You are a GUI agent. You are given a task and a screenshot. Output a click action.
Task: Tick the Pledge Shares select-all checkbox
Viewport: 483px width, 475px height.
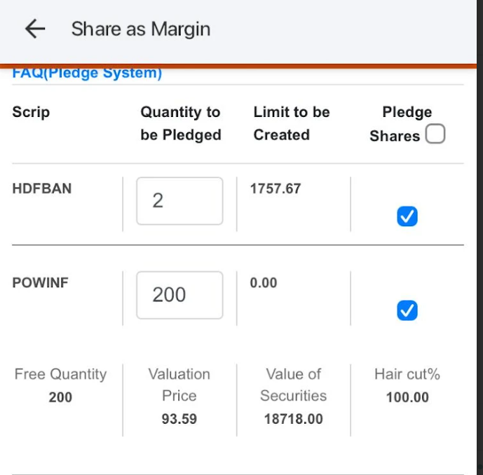435,135
